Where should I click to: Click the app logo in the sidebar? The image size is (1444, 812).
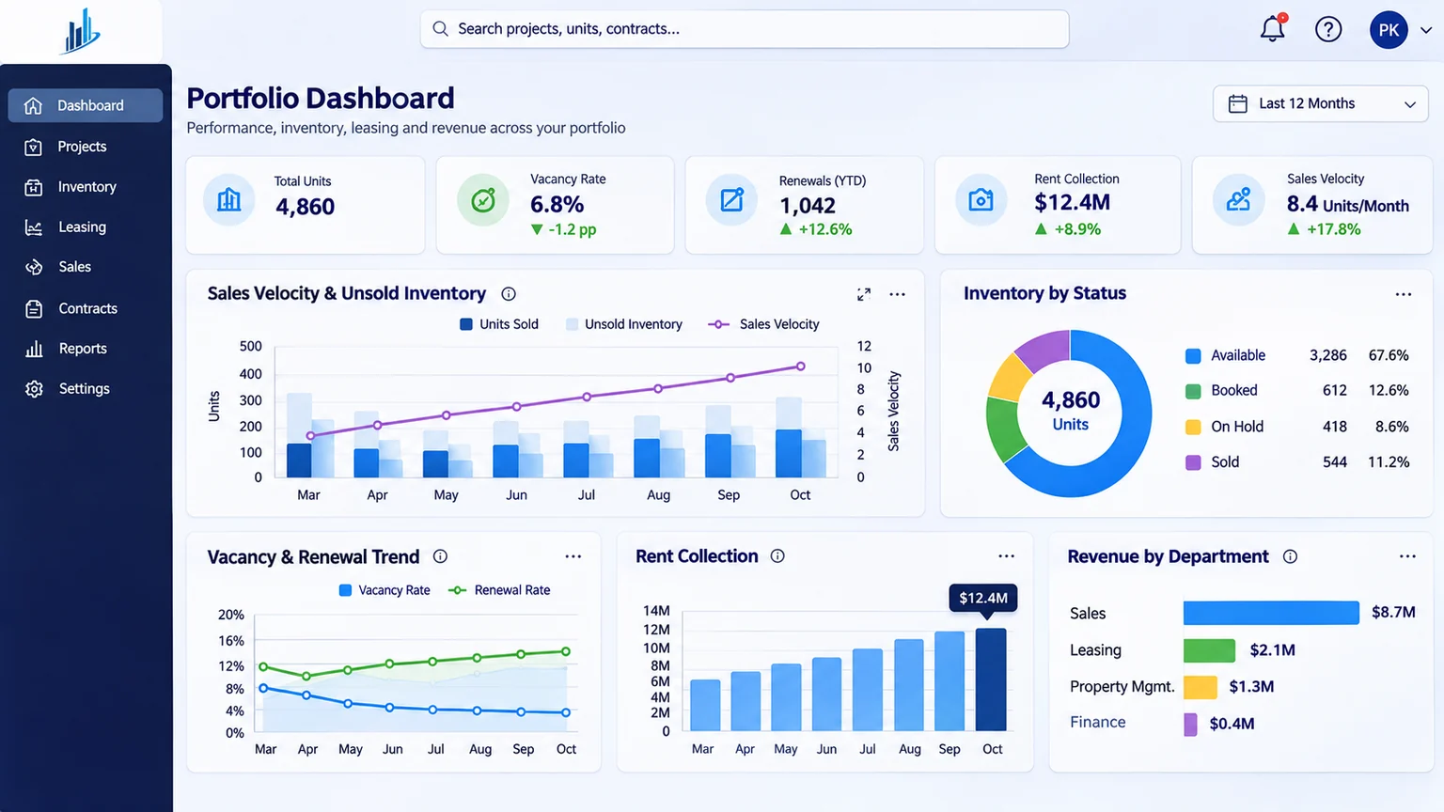(82, 31)
